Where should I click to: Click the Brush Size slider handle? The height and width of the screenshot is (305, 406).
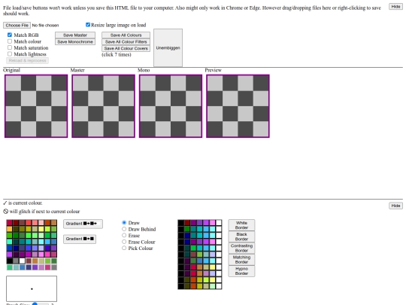[x=35, y=303]
